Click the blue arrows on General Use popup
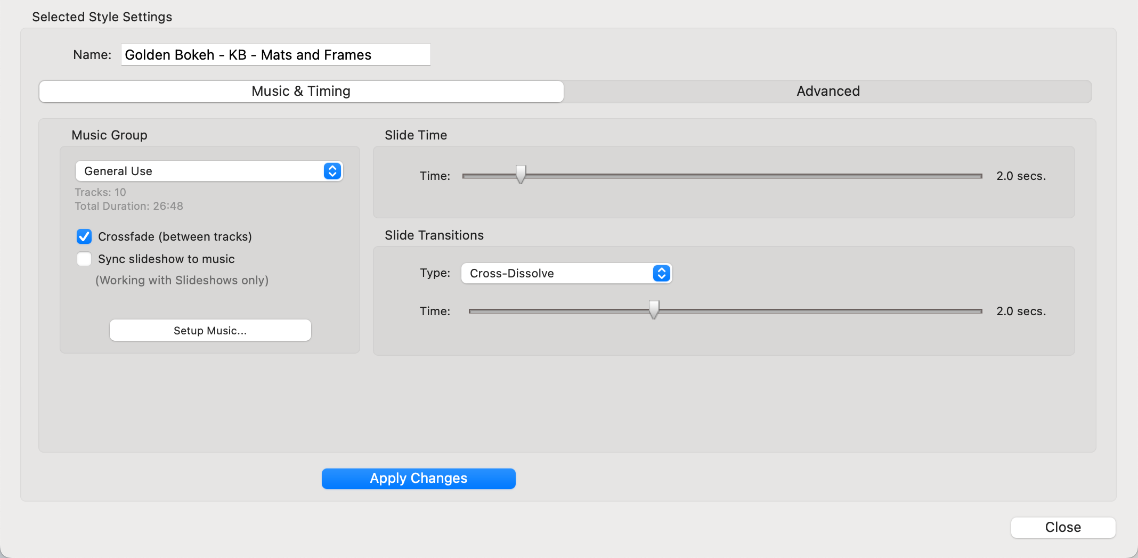This screenshot has width=1138, height=558. coord(332,171)
